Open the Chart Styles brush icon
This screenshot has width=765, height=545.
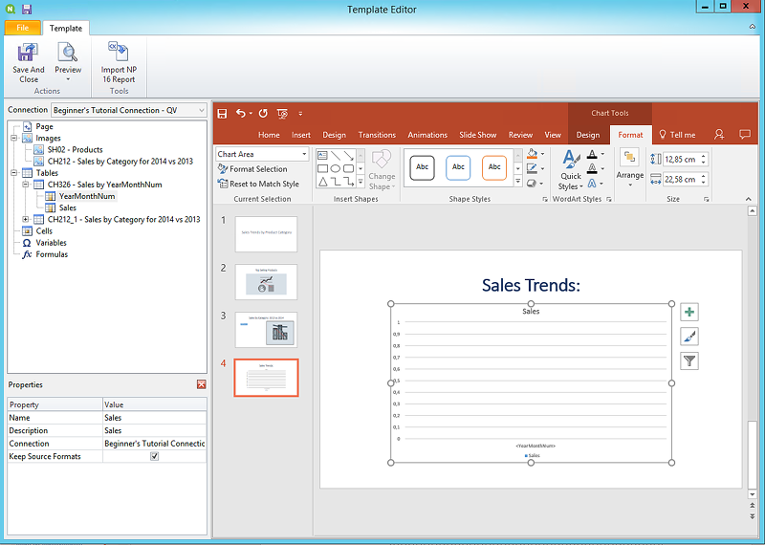689,337
